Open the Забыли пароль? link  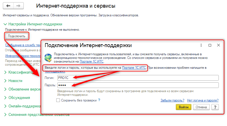pyautogui.click(x=172, y=100)
